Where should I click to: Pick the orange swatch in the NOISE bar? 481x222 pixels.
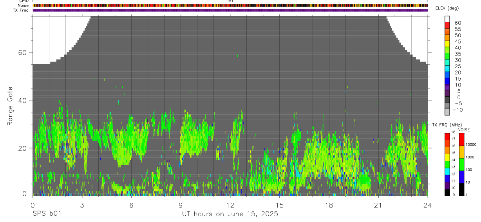point(461,152)
